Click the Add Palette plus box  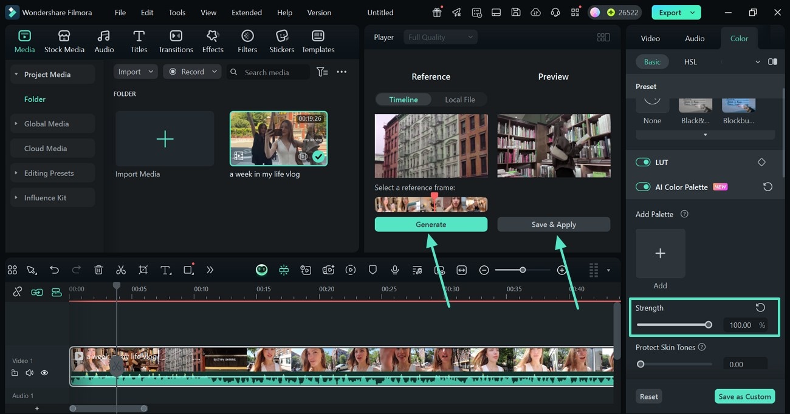(x=661, y=253)
